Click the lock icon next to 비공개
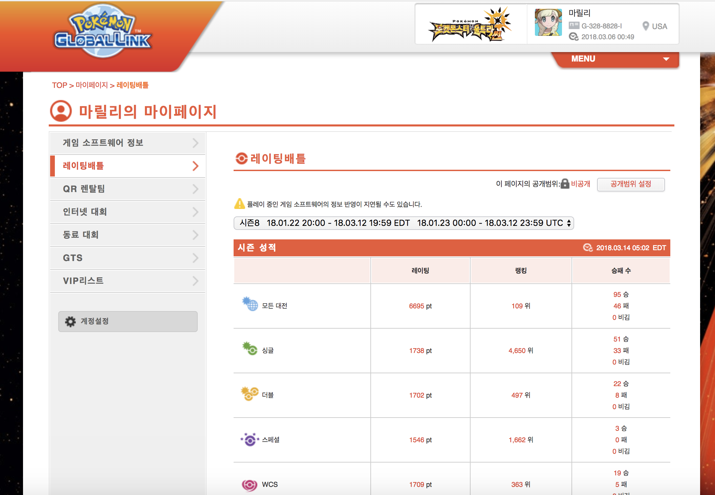 point(565,184)
